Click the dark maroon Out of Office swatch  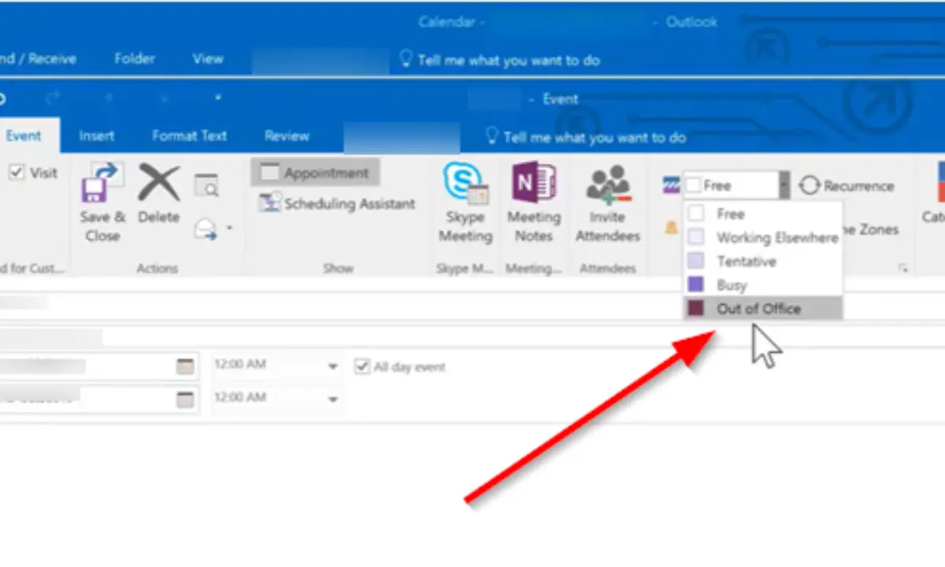[x=696, y=309]
